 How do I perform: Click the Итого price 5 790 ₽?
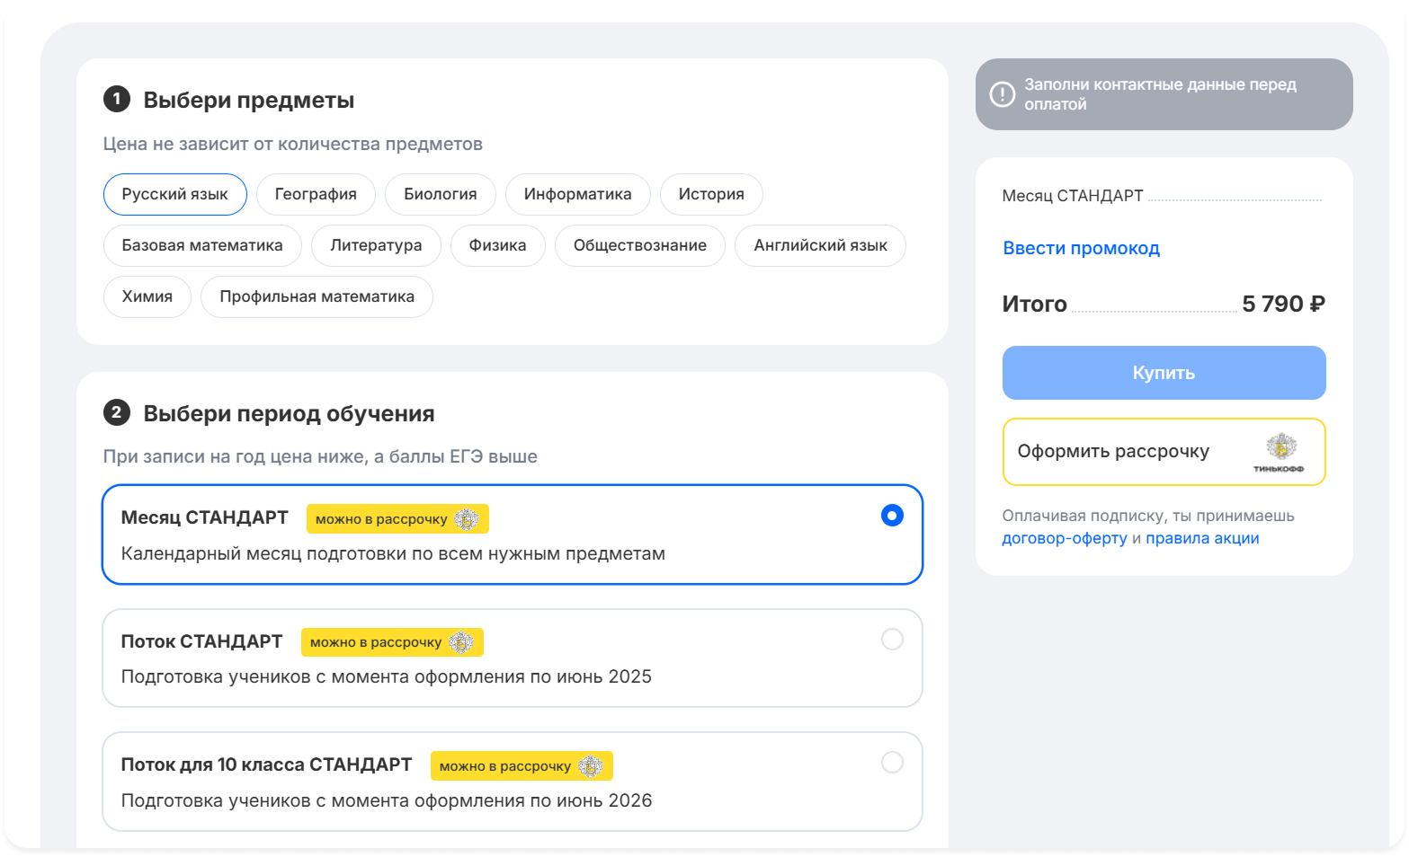[1283, 304]
